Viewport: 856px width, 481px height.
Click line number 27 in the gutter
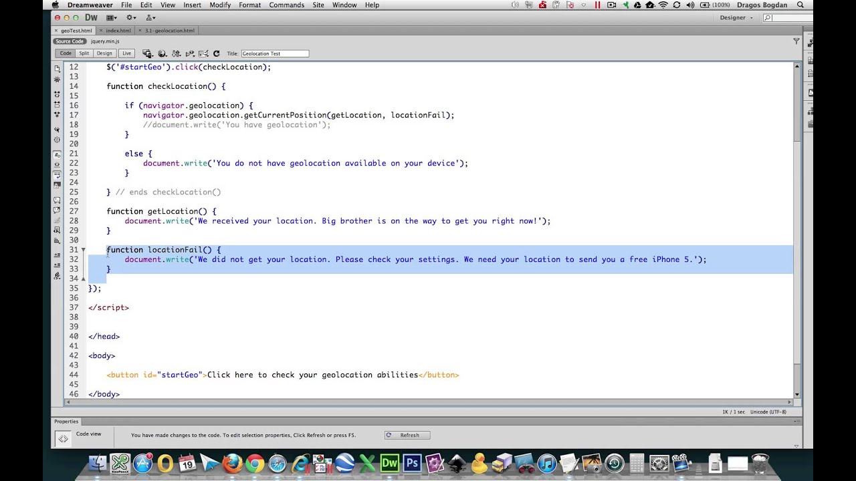tap(74, 211)
